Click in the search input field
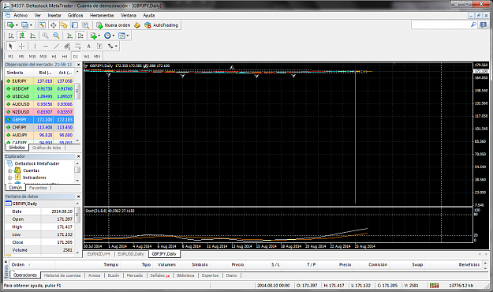The height and width of the screenshot is (292, 493). [x=440, y=24]
